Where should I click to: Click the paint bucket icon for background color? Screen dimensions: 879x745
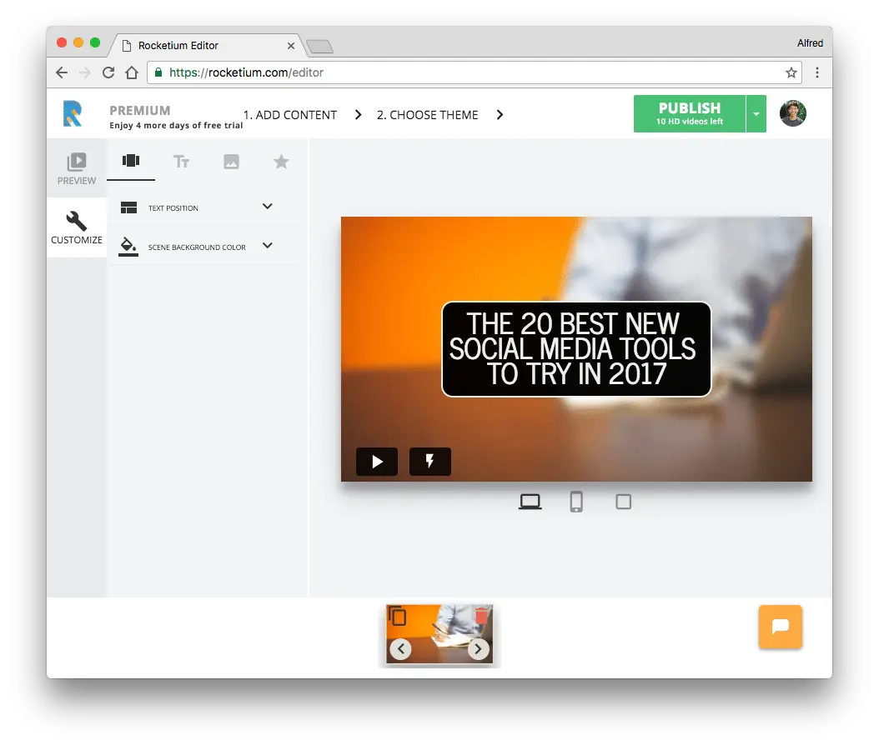(x=128, y=245)
